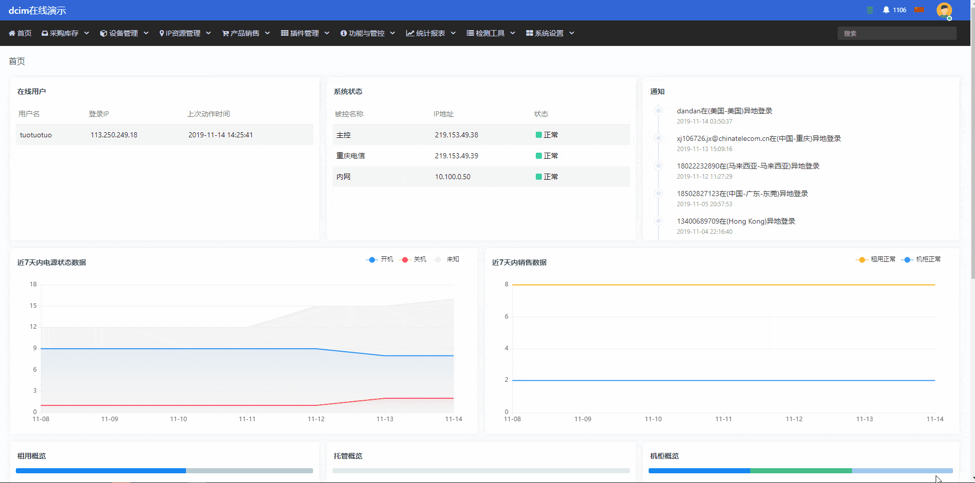Expand the 采购库存 dropdown chevron
Viewport: 975px width, 483px height.
point(86,33)
